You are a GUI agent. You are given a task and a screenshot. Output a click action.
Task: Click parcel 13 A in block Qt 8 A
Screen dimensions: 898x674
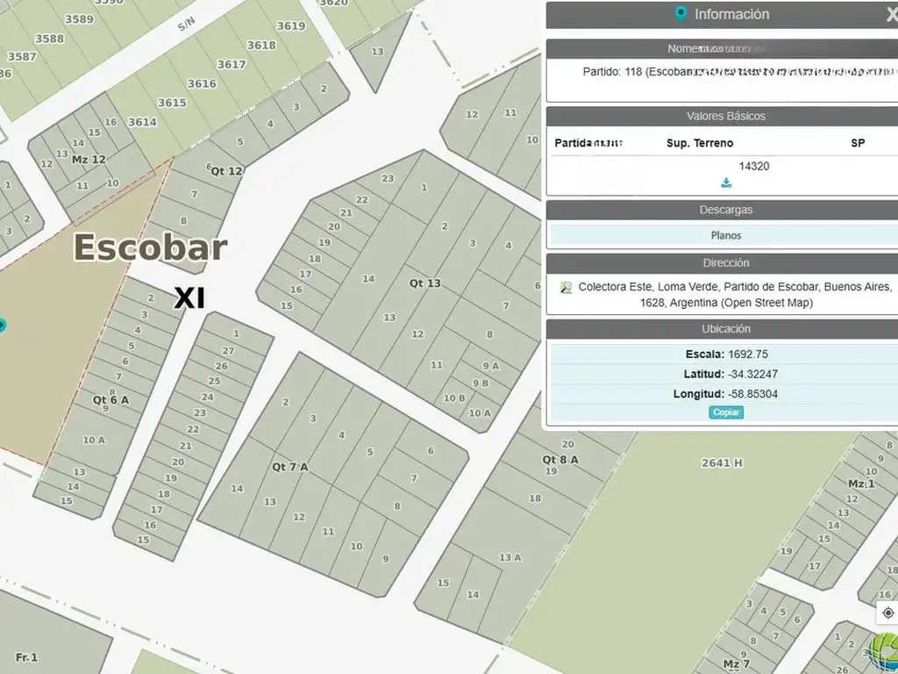[x=510, y=557]
